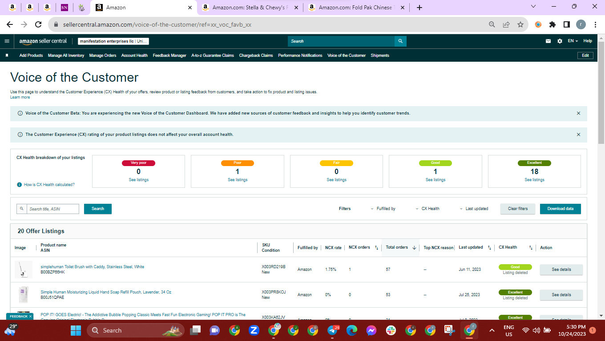605x341 pixels.
Task: Open Add Products in the navigation bar
Action: (x=31, y=56)
